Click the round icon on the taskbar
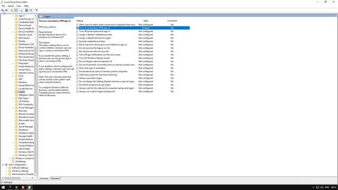The height and width of the screenshot is (190, 338). click(x=16, y=187)
